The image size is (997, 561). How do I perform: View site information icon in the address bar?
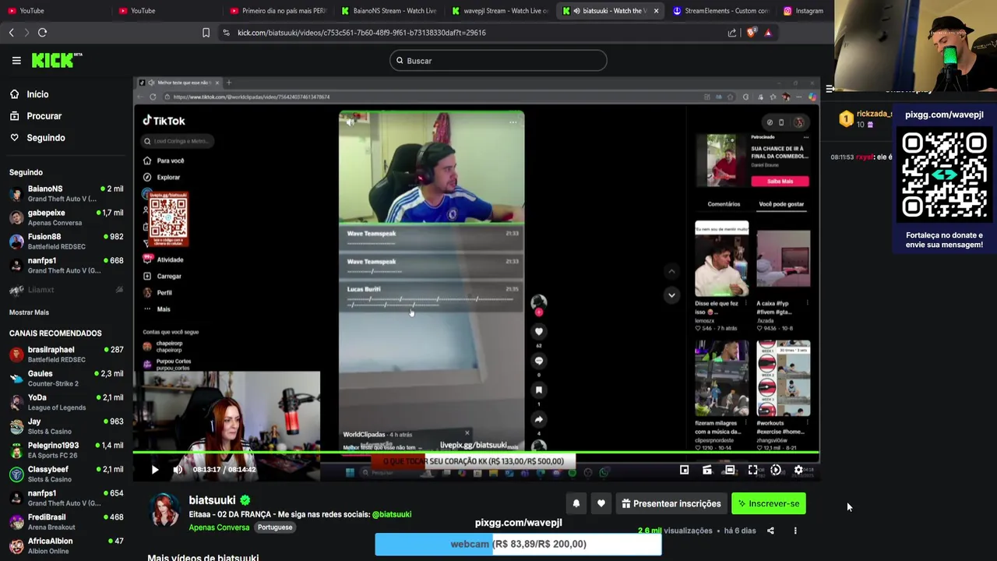click(x=226, y=33)
